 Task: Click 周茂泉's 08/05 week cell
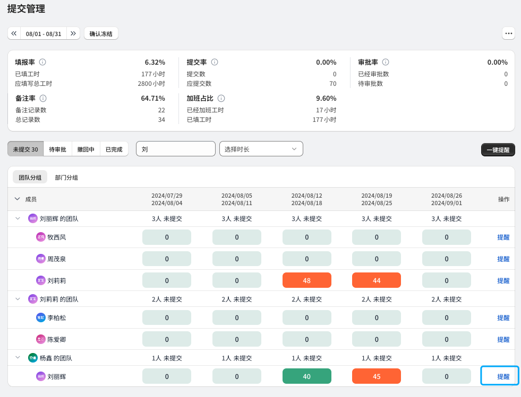[x=236, y=259]
